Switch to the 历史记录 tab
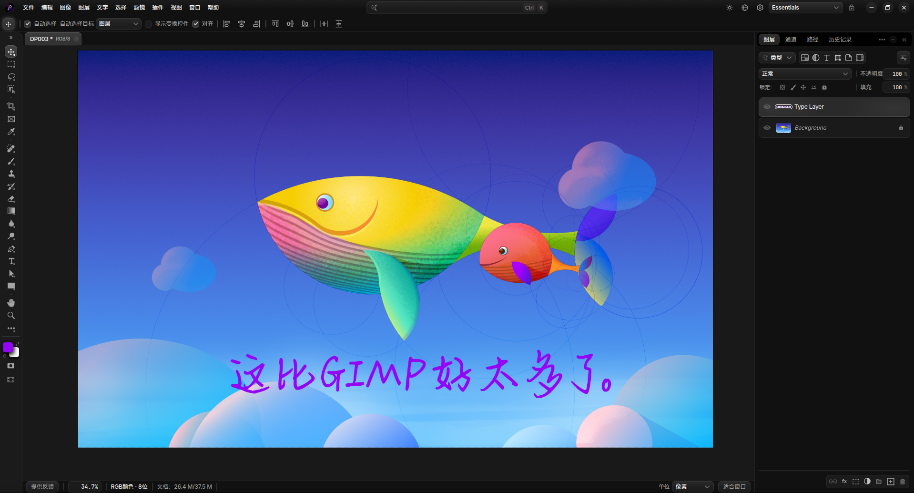The image size is (914, 493). pyautogui.click(x=840, y=40)
